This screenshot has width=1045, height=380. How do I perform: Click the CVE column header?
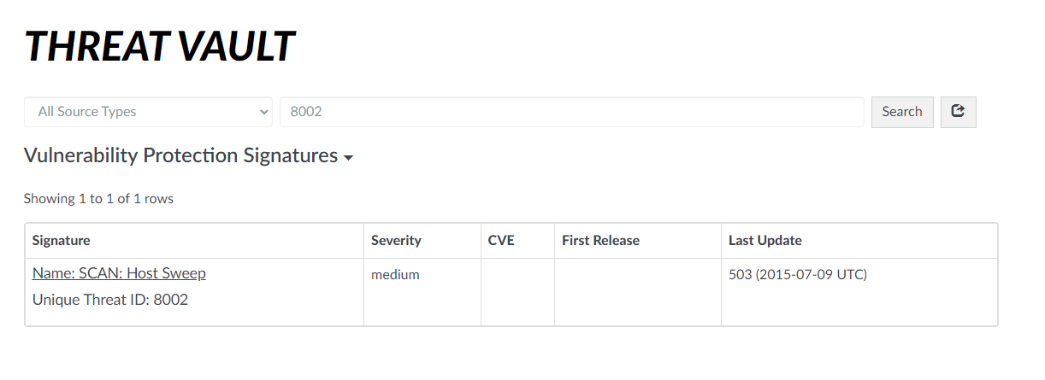point(501,241)
